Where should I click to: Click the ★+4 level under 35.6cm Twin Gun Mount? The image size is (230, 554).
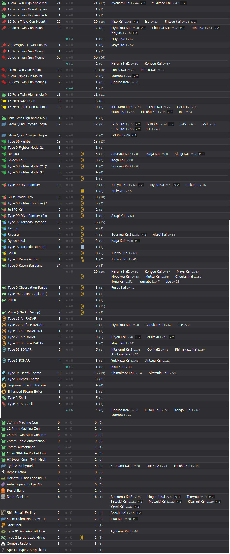[x=69, y=88]
